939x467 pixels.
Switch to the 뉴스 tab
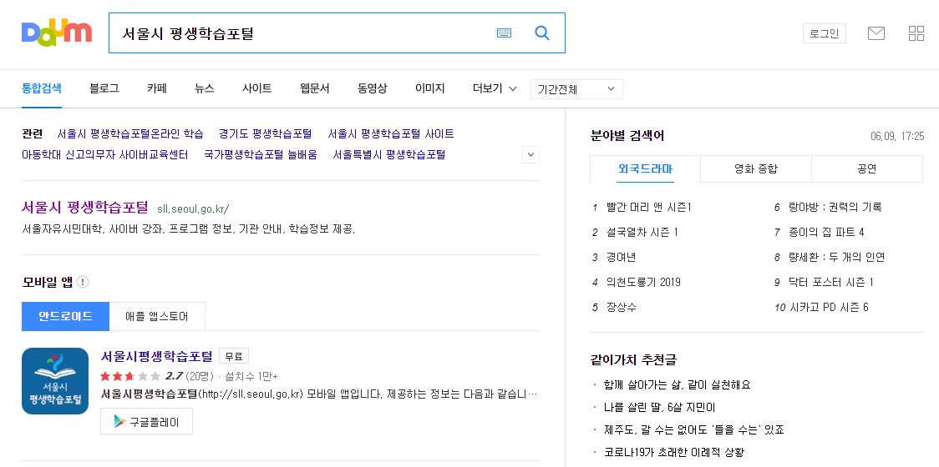point(205,88)
